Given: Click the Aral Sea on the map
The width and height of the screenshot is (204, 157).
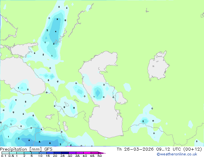Looking at the screenshot, I should [x=158, y=66].
